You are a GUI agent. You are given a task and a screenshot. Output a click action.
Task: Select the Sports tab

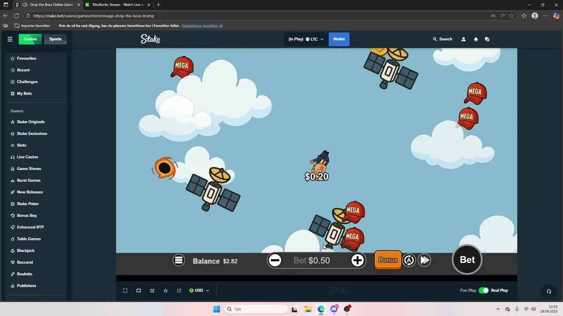point(55,39)
